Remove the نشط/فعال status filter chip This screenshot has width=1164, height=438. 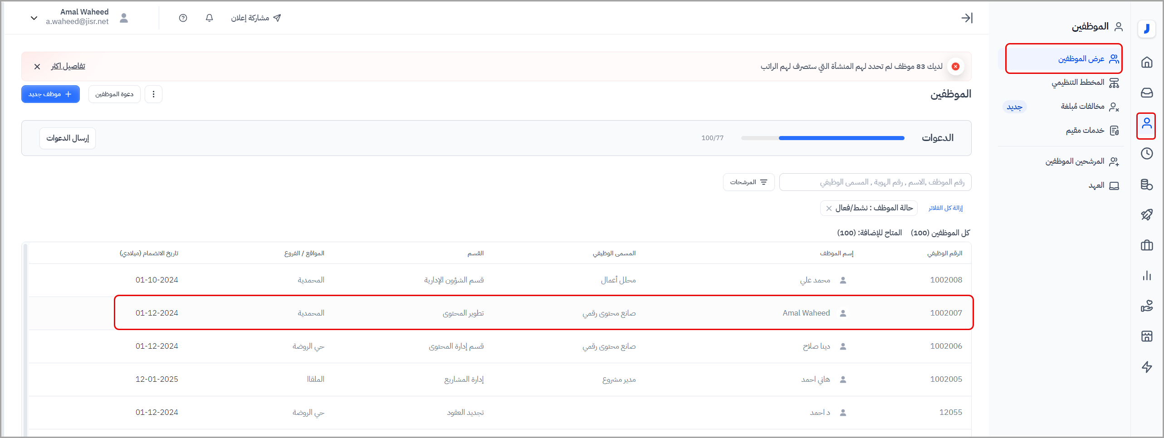(x=829, y=208)
